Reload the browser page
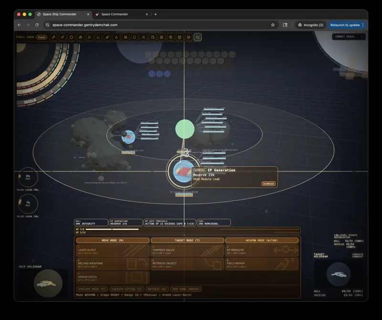 [x=37, y=25]
